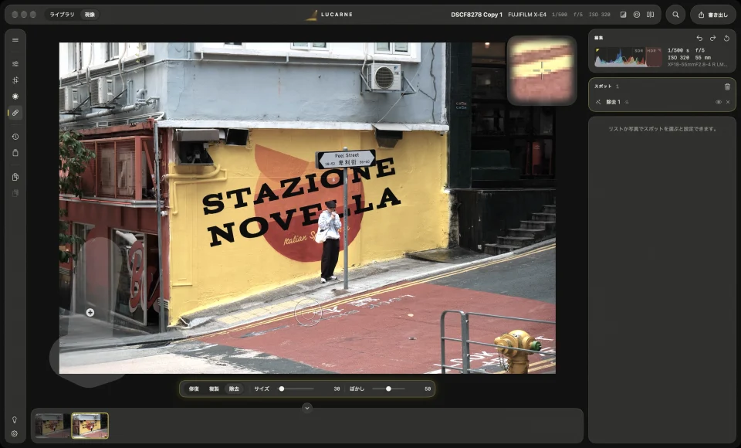Remove the 除去 1 spot entry
The width and height of the screenshot is (741, 448).
728,102
